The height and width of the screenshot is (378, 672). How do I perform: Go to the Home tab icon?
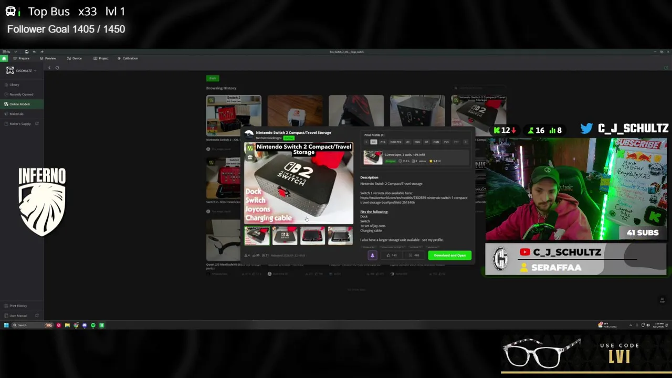(4, 58)
